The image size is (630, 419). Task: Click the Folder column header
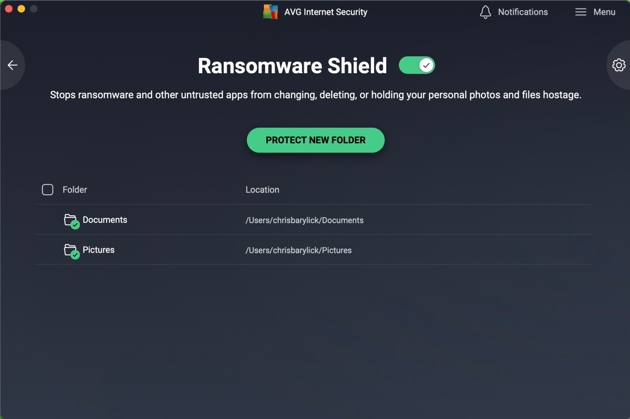click(75, 190)
